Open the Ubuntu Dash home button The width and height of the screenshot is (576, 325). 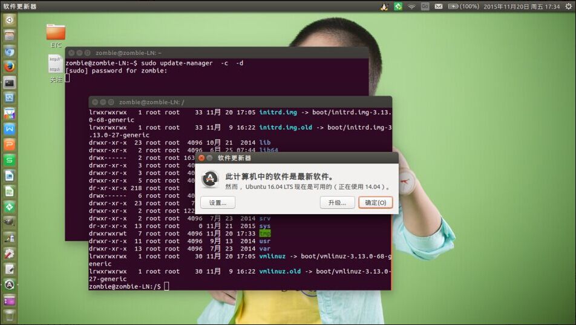pyautogui.click(x=9, y=19)
